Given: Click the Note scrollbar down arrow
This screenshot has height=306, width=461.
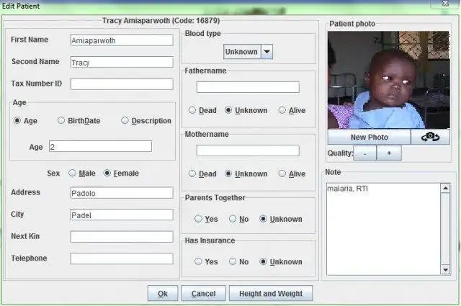Looking at the screenshot, I should coord(445,270).
